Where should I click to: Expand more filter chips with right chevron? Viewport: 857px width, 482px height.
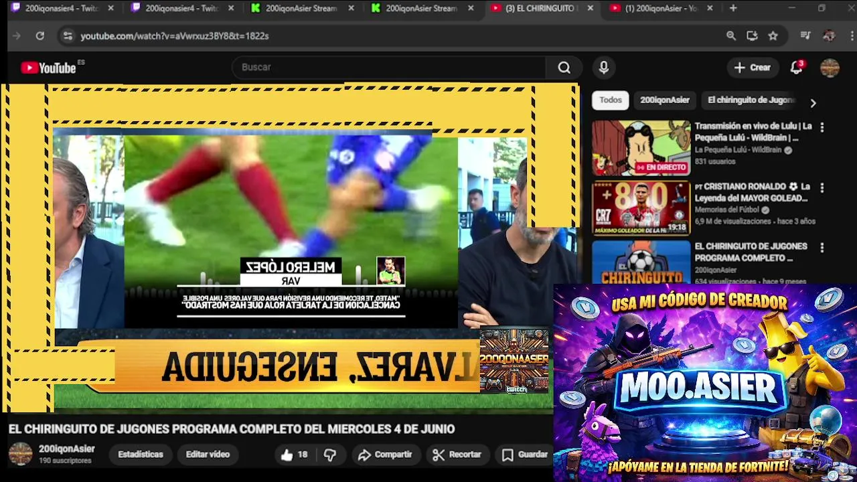tap(813, 103)
